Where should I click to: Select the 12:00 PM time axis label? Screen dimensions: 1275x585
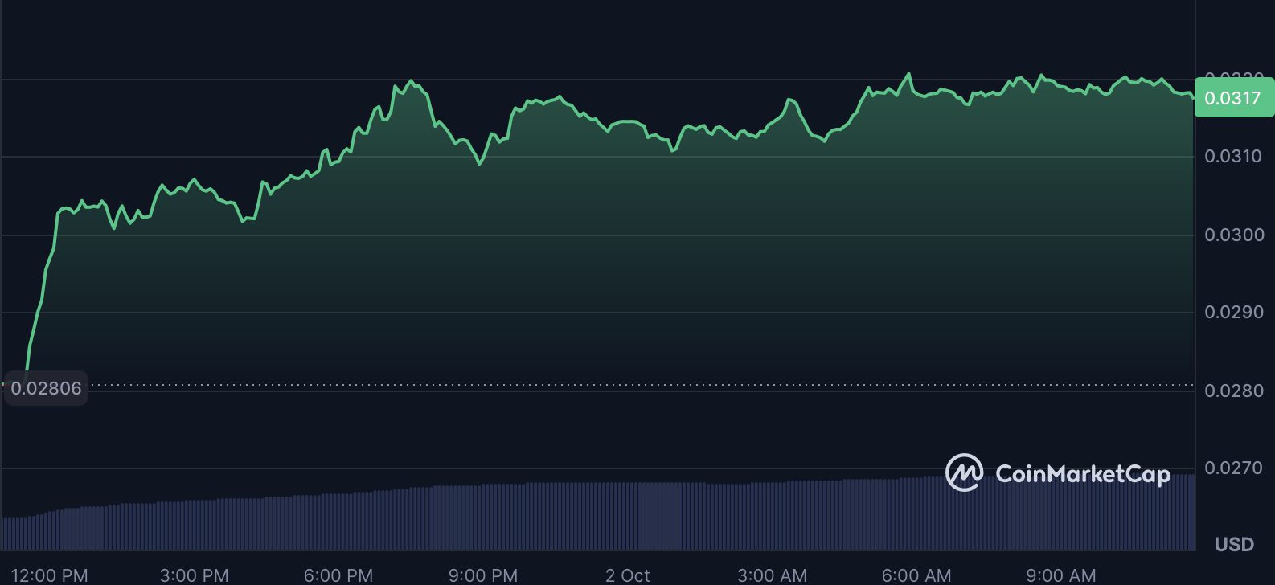(x=50, y=575)
